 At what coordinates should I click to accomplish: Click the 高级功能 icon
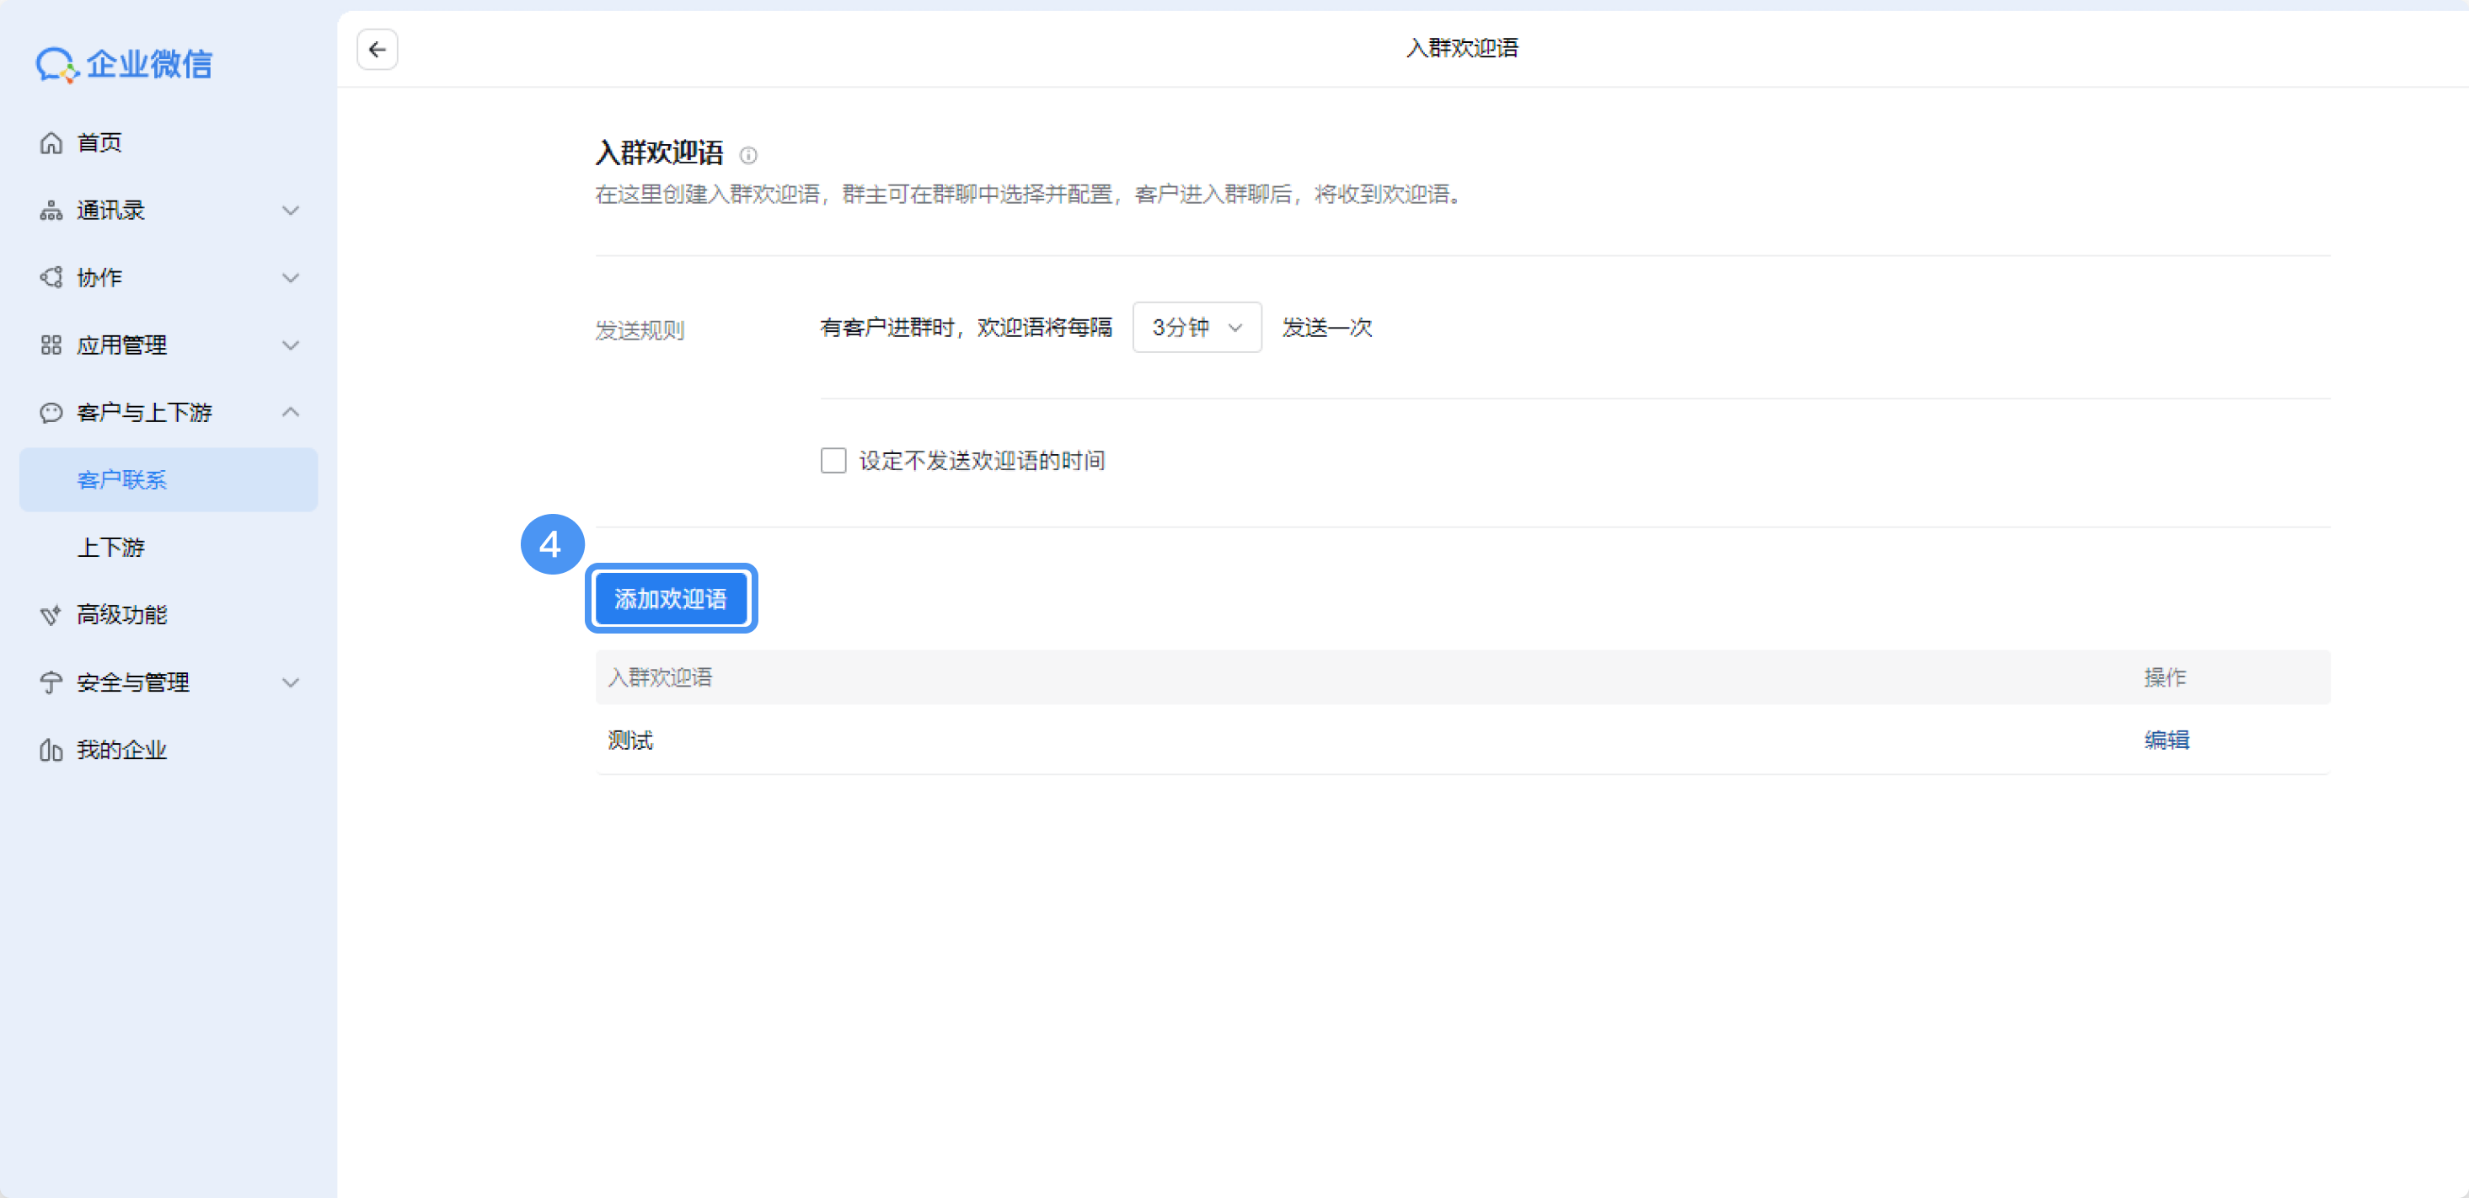coord(51,614)
